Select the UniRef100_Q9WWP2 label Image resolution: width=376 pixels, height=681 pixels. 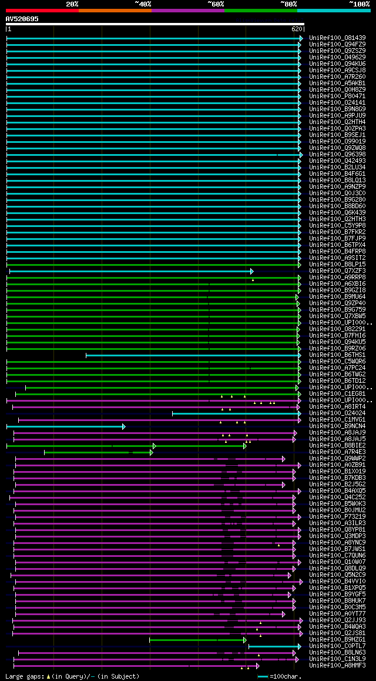(x=337, y=459)
